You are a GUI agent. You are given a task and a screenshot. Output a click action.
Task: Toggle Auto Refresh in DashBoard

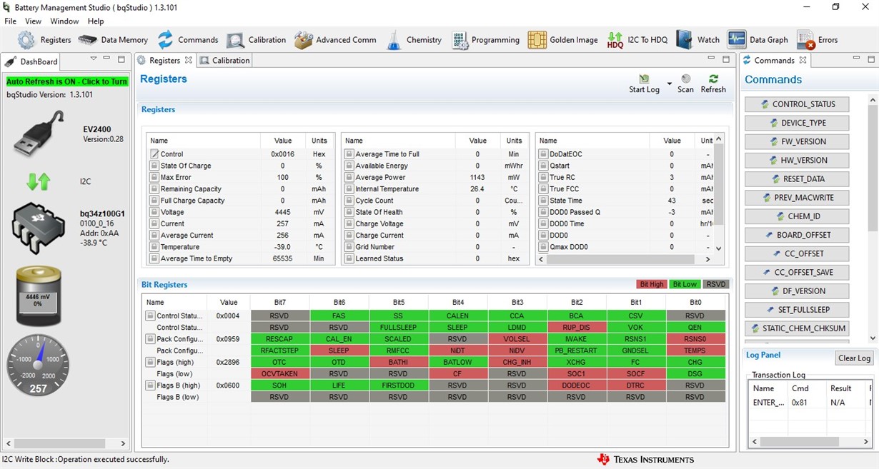click(67, 81)
